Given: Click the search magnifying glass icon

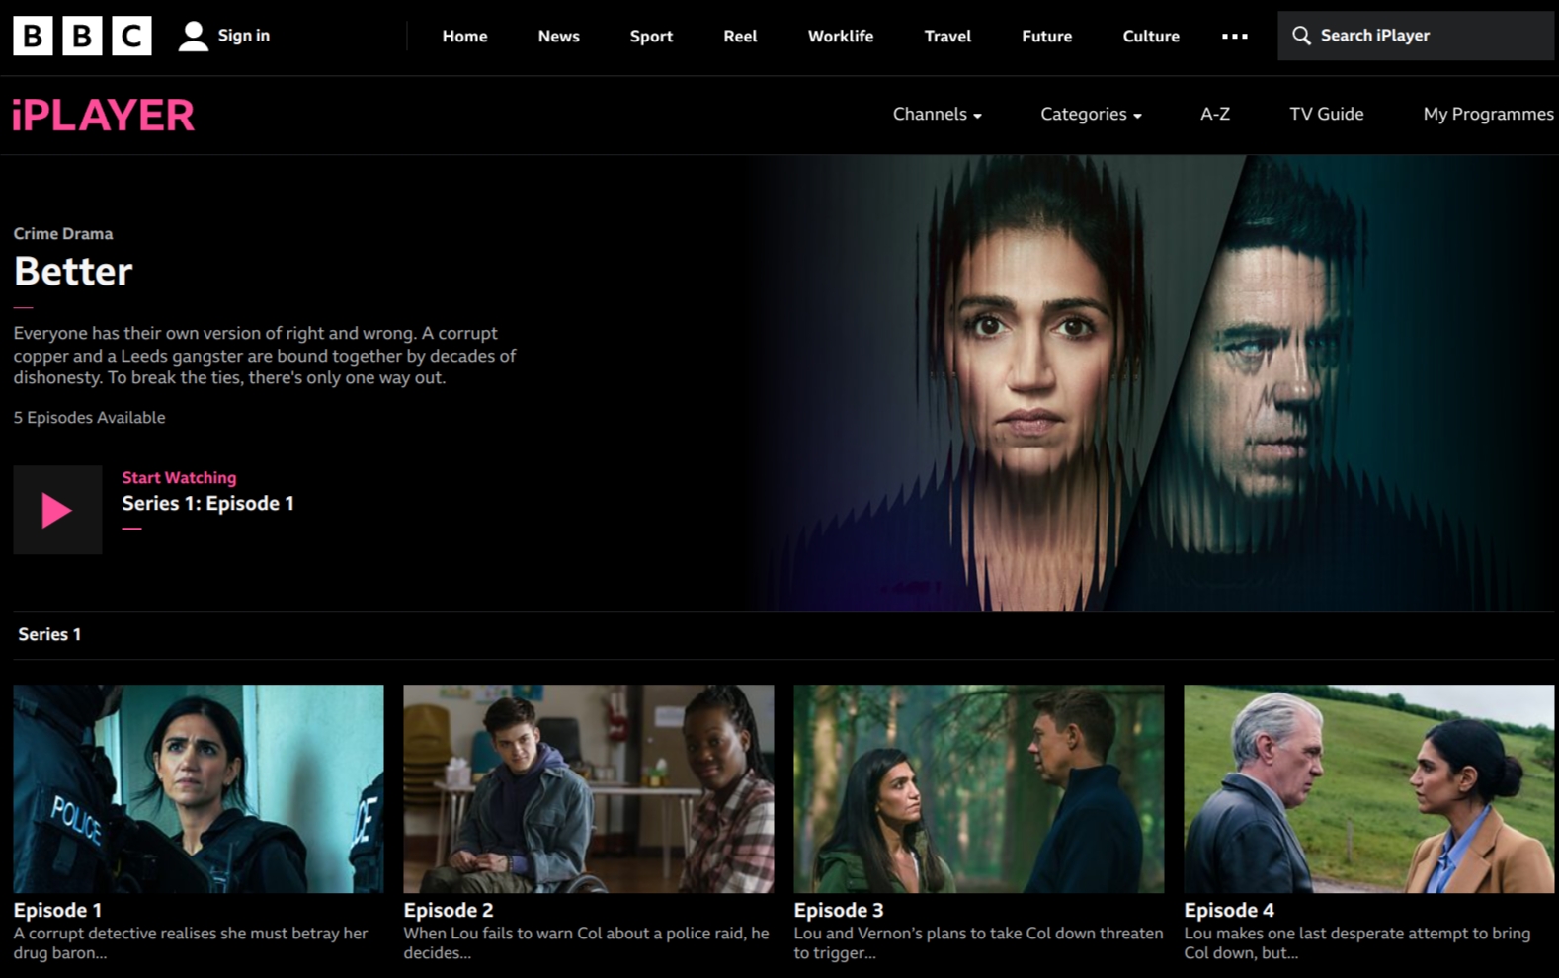Looking at the screenshot, I should tap(1301, 36).
